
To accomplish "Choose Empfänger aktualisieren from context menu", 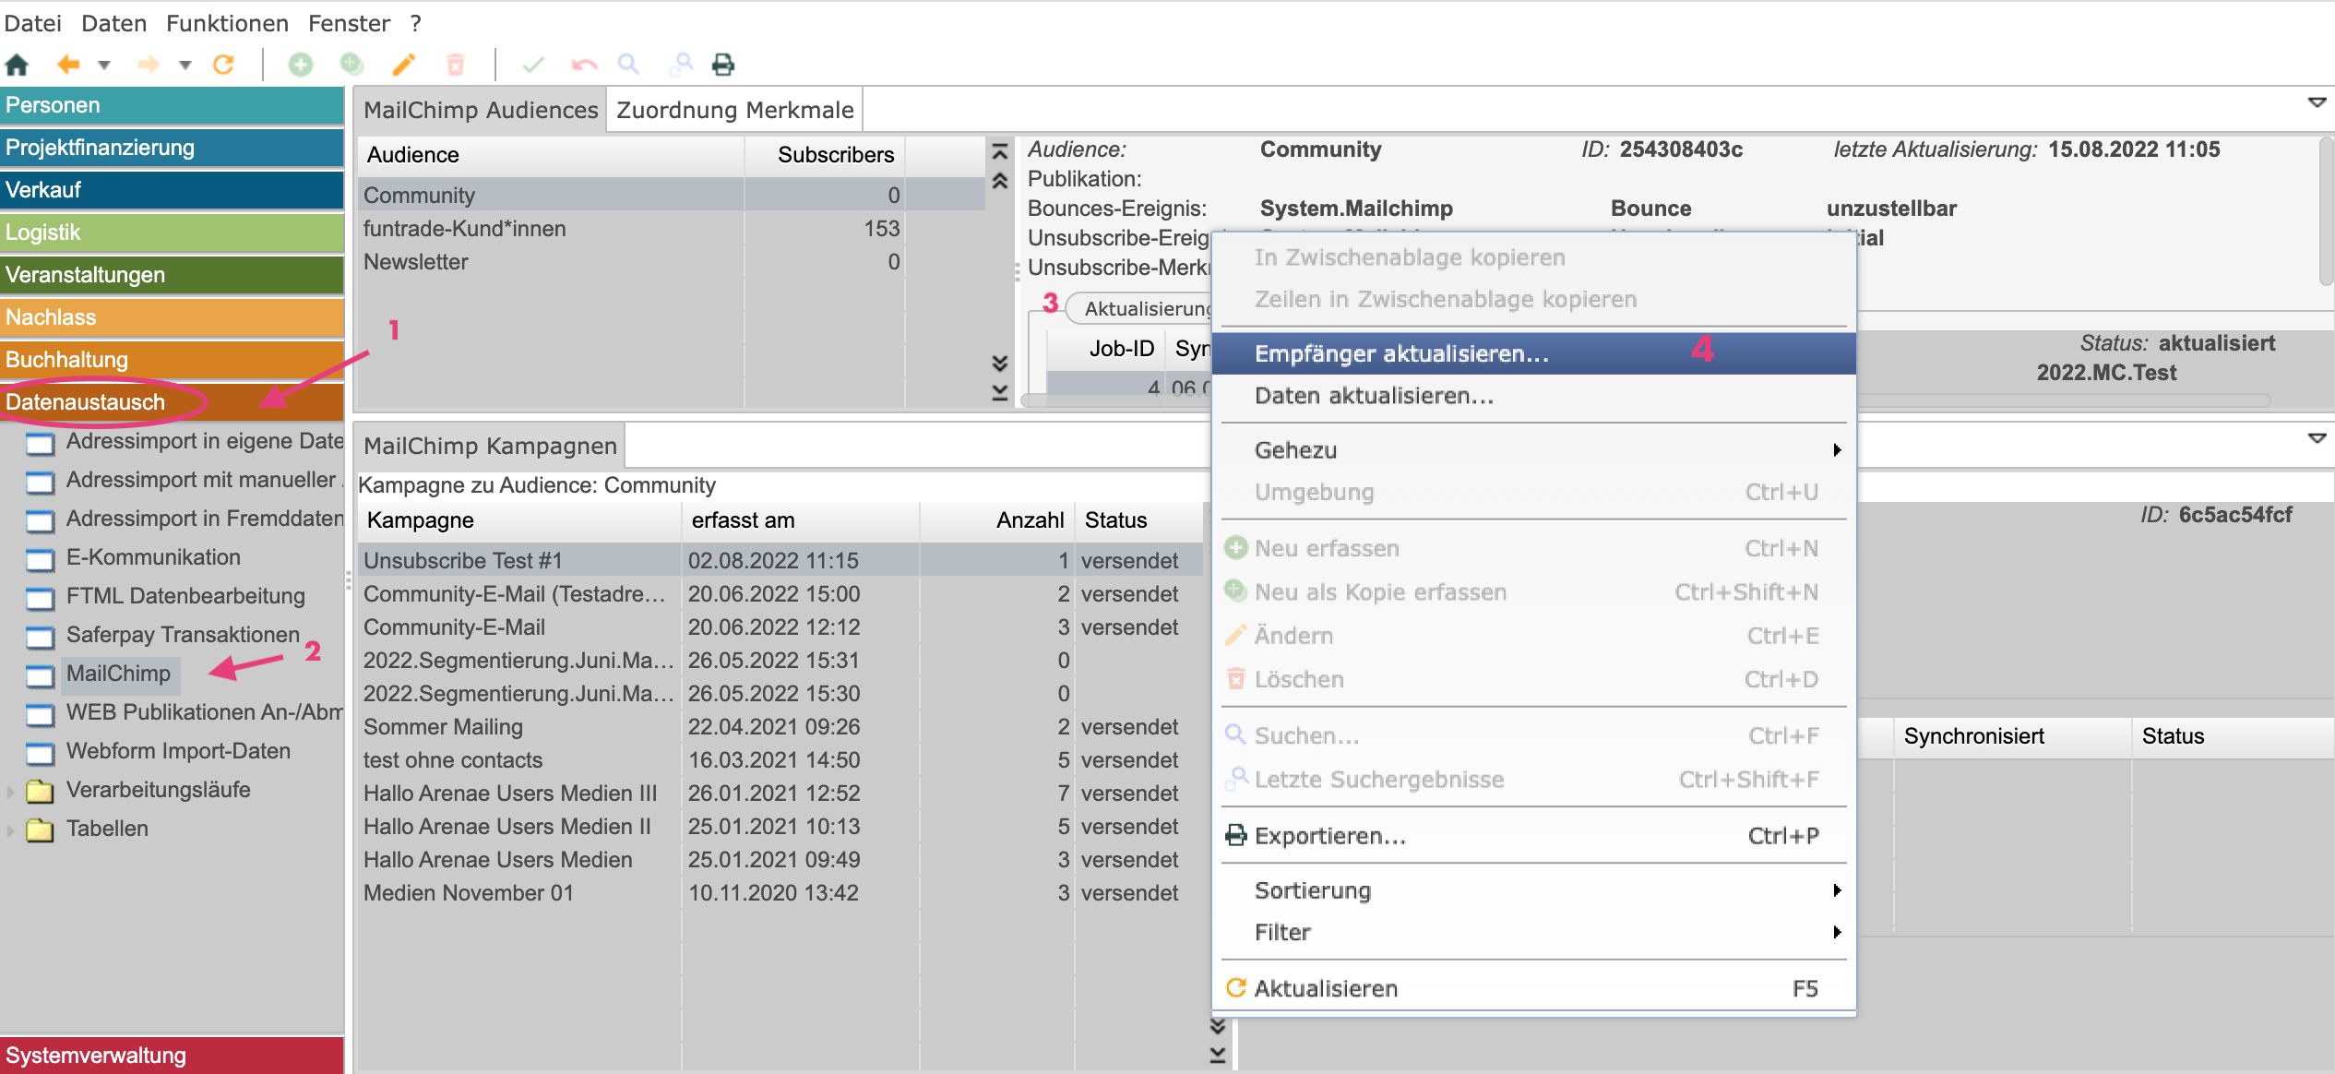I will click(x=1400, y=353).
